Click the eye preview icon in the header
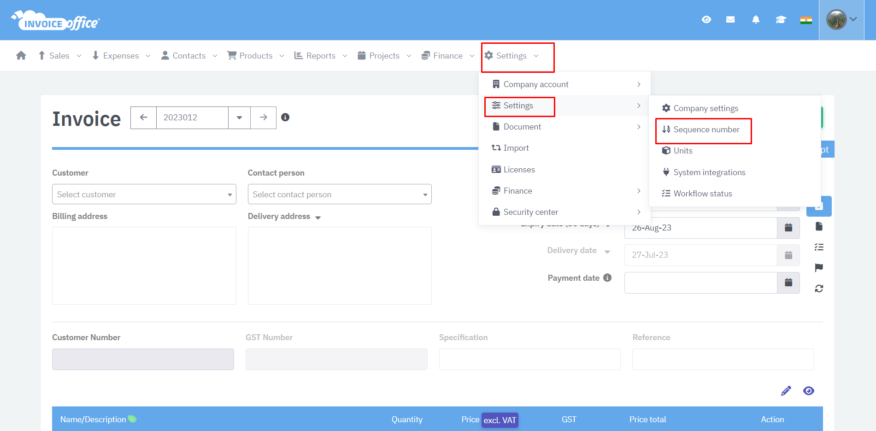876x431 pixels. tap(706, 19)
